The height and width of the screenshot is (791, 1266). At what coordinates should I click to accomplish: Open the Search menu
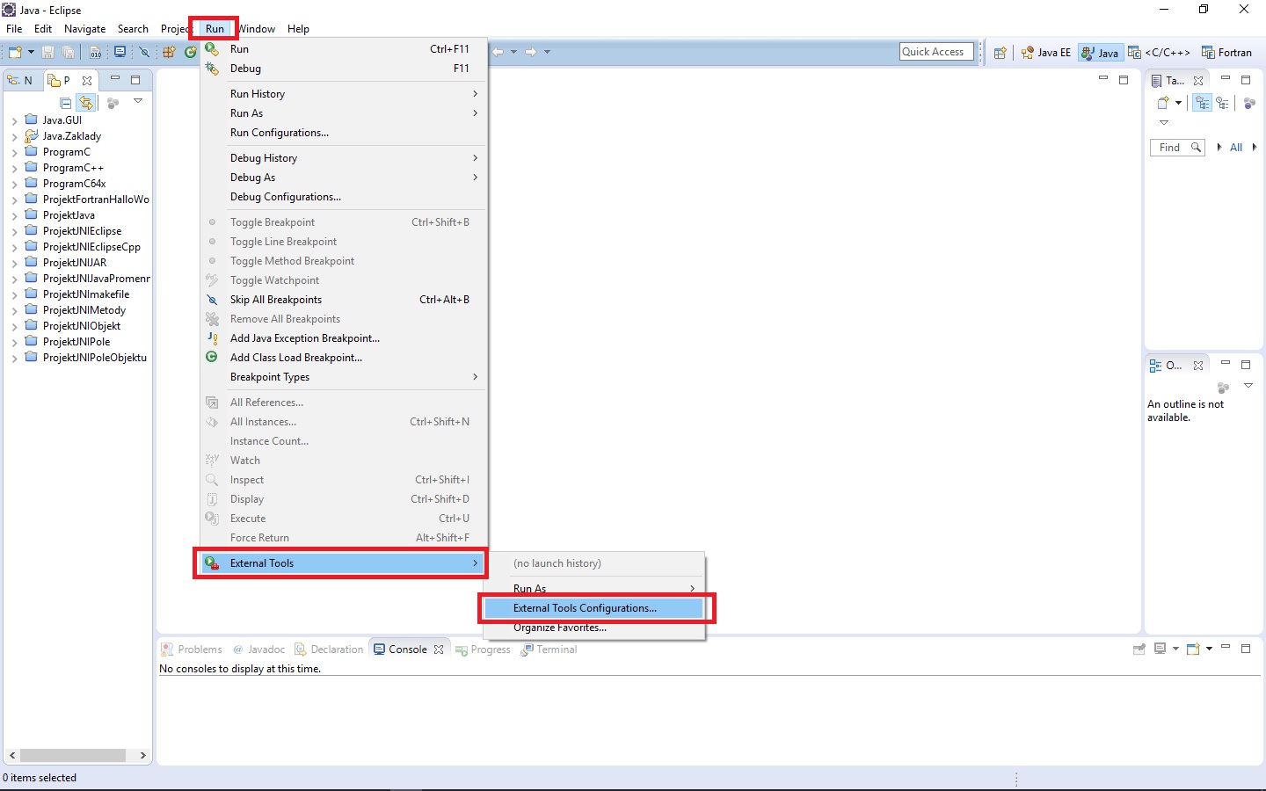pos(133,28)
